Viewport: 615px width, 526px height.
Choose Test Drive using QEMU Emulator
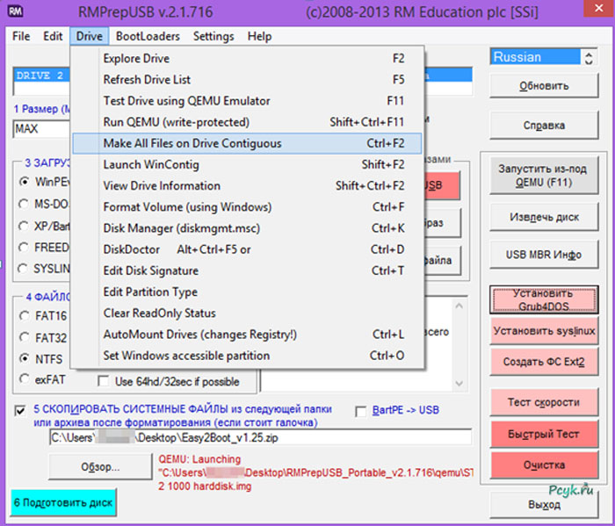(x=247, y=101)
